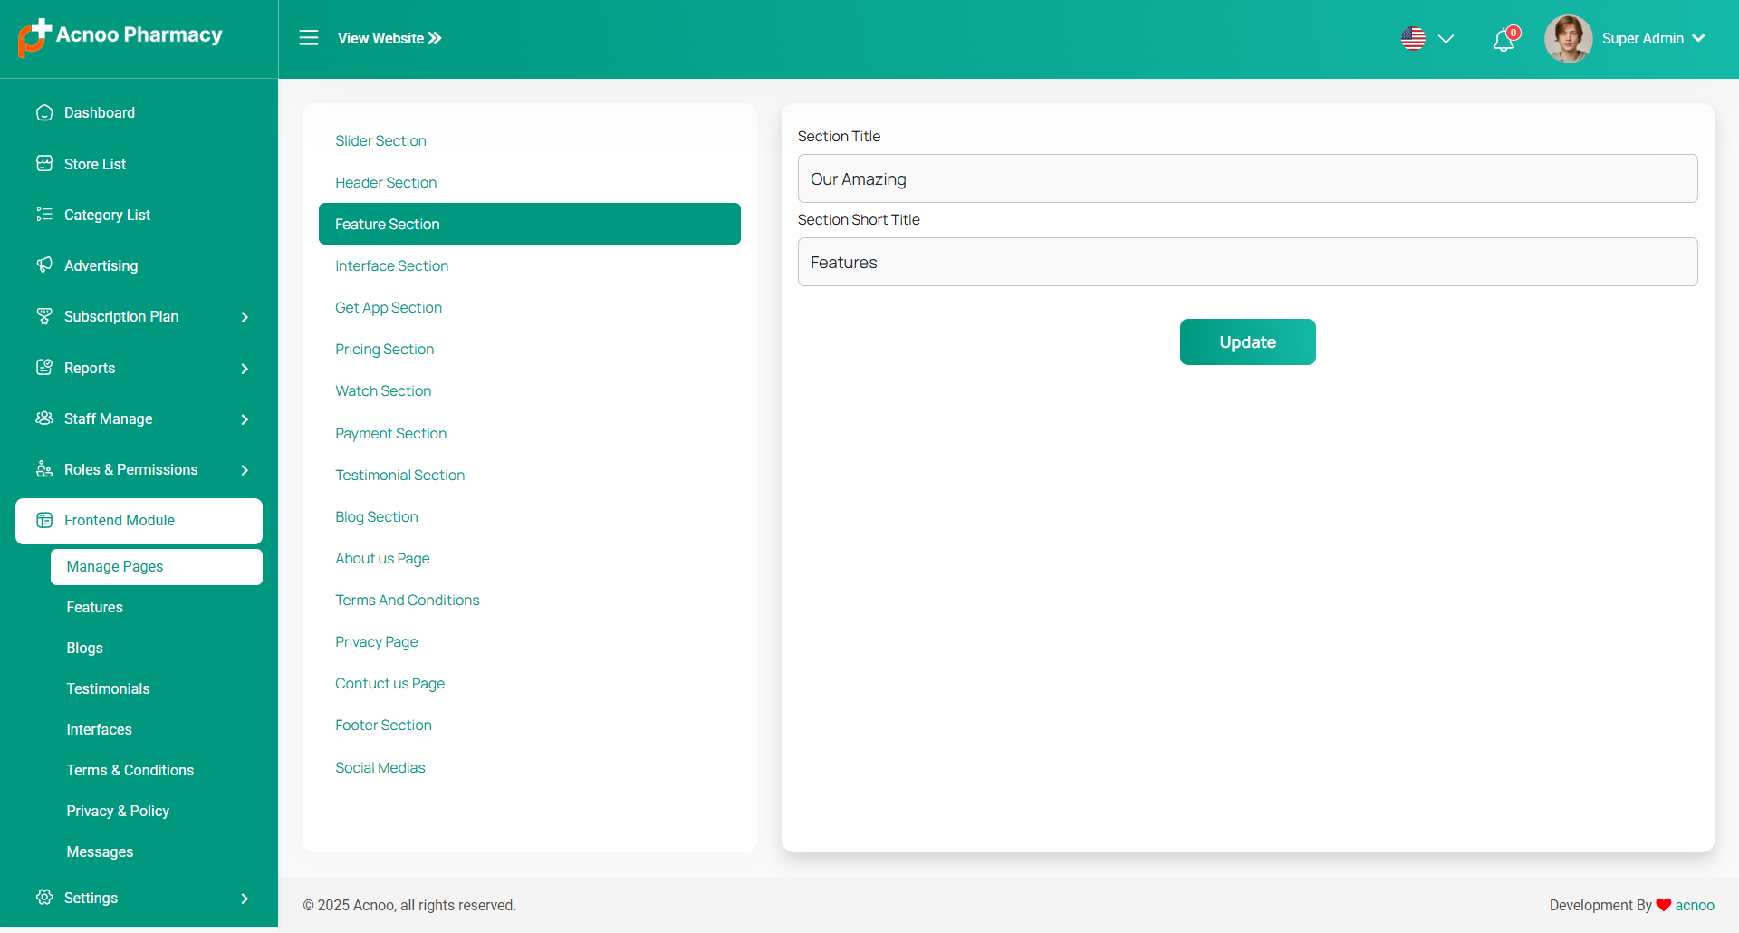Click the Super Admin avatar picture
This screenshot has height=933, width=1739.
click(x=1568, y=39)
